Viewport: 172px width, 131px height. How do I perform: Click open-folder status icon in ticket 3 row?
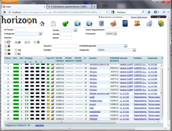click(x=53, y=68)
